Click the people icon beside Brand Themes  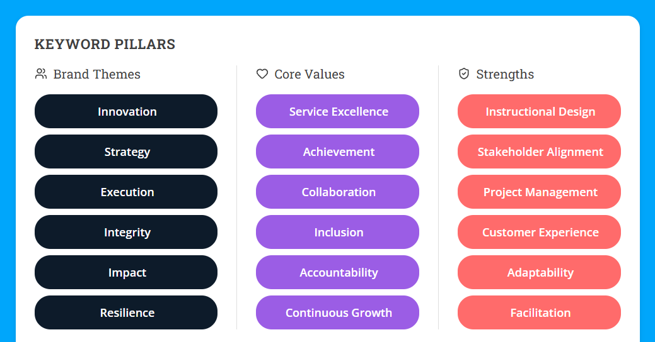(41, 74)
